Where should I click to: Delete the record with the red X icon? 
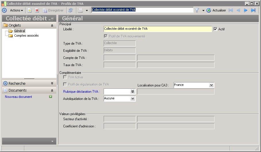pos(37,10)
